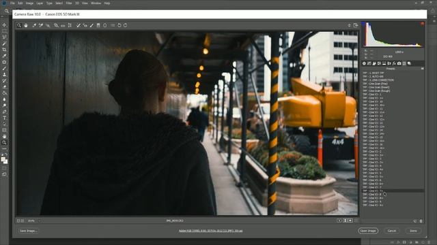
Task: Switch to the Basic panel tab
Action: [364, 63]
